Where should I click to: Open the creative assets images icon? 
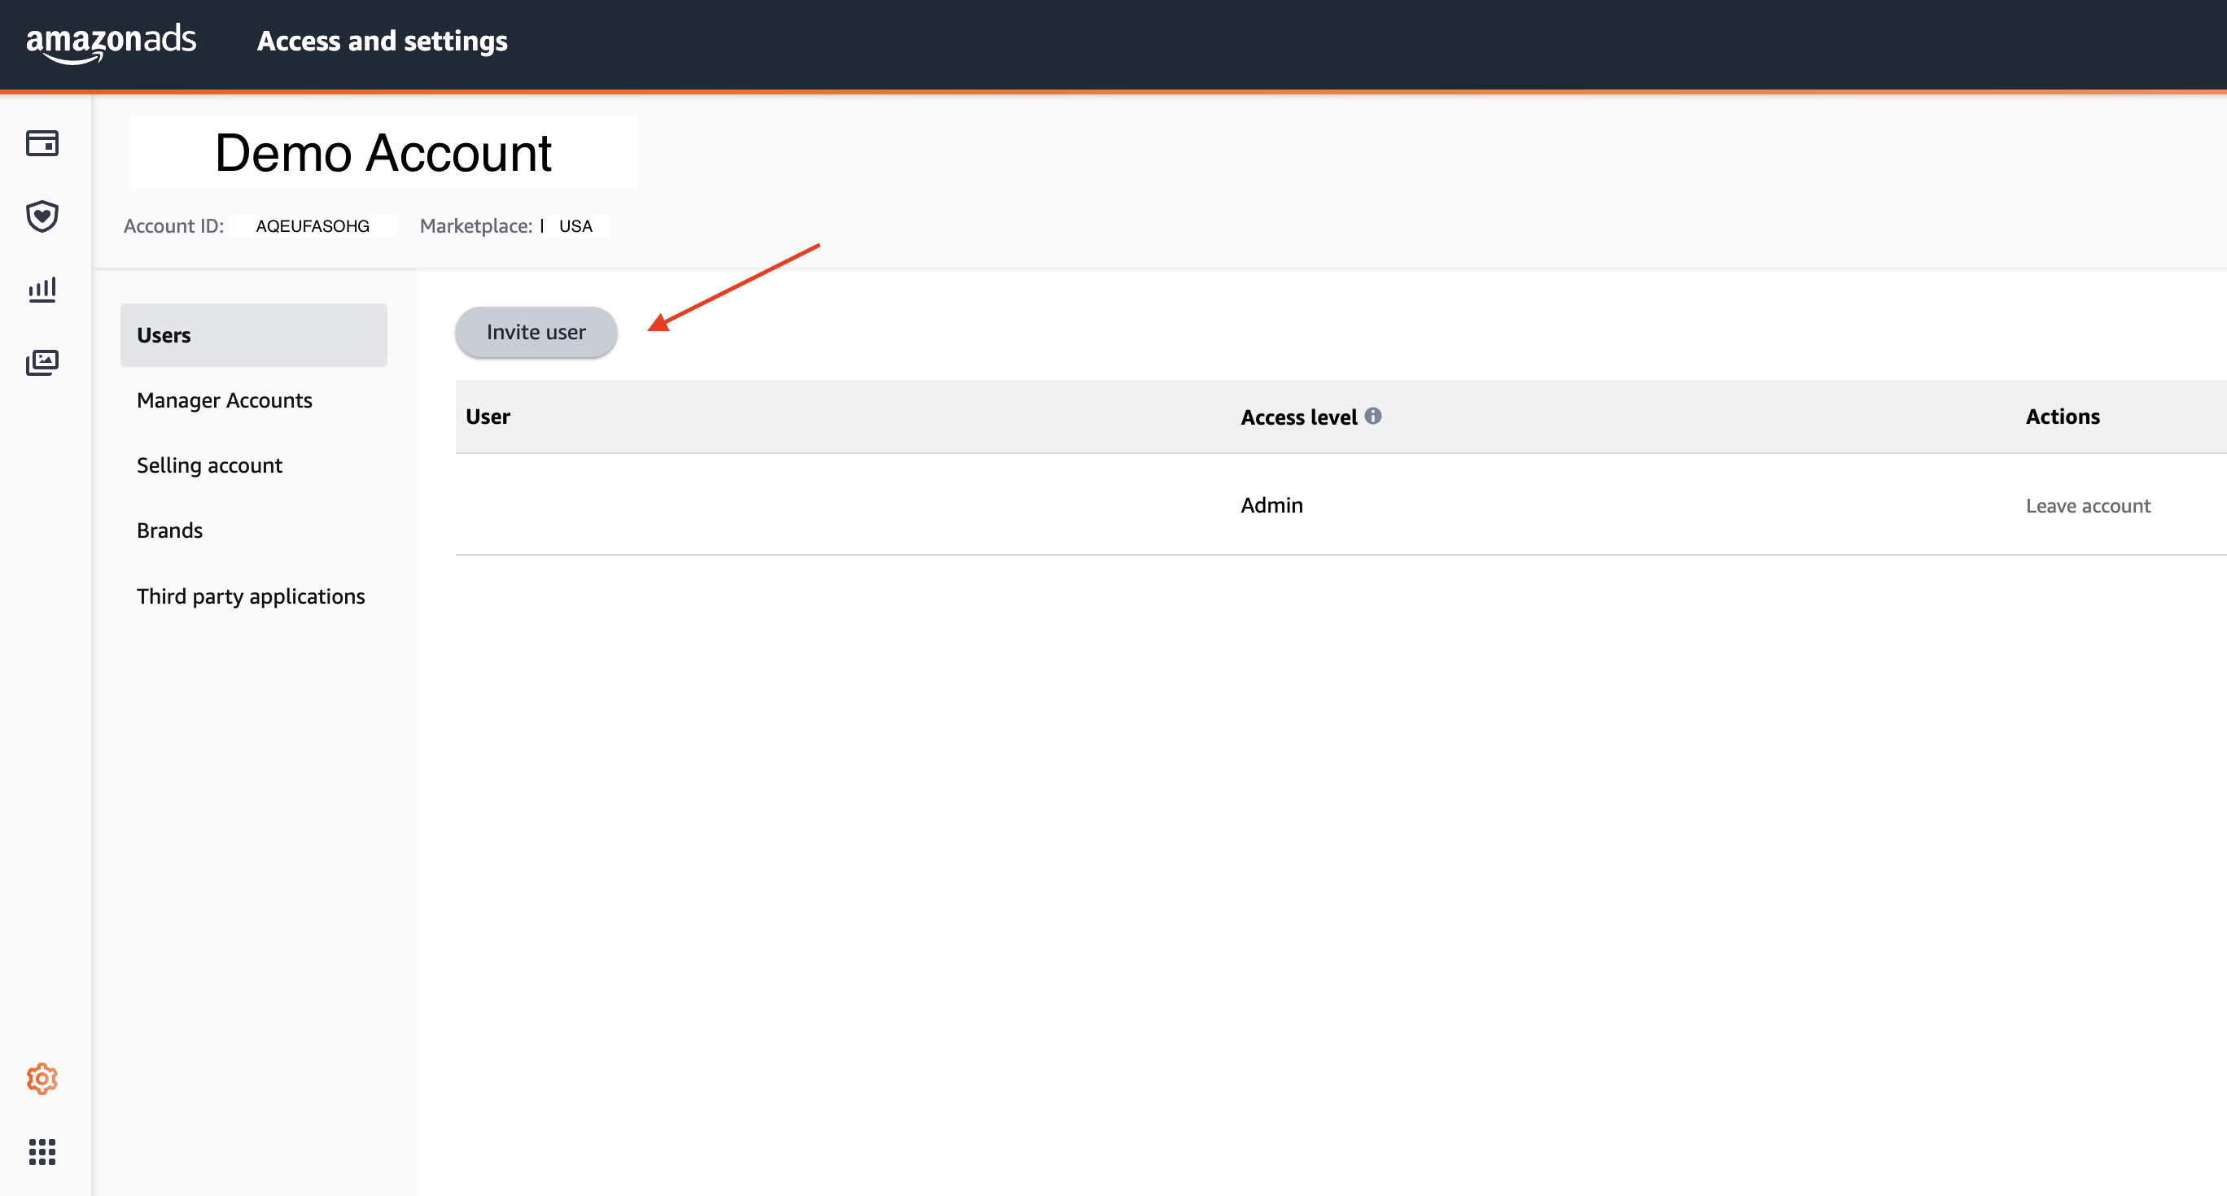coord(42,362)
